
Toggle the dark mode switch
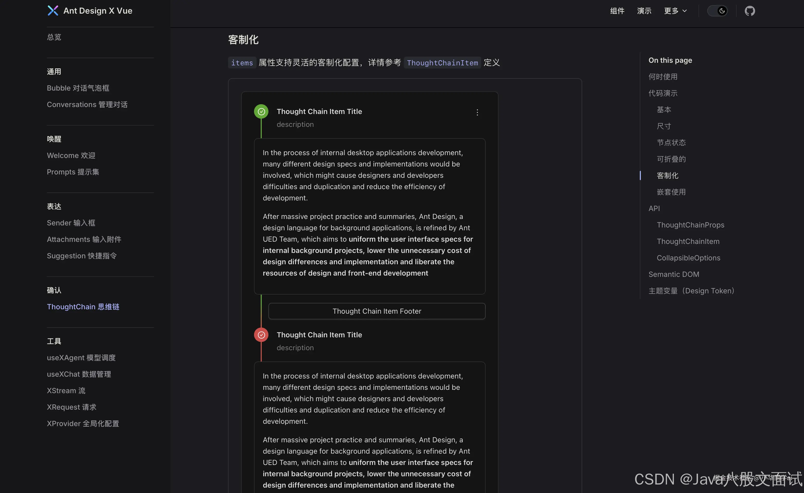click(717, 11)
